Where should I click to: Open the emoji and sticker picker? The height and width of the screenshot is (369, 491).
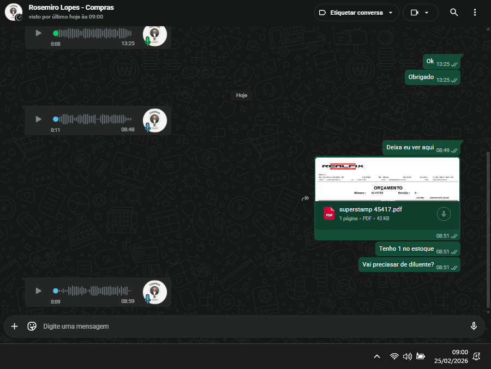tap(32, 326)
